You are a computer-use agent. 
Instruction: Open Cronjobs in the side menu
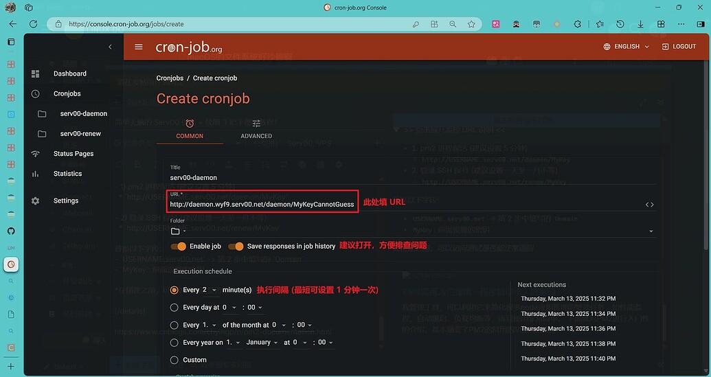[x=67, y=94]
